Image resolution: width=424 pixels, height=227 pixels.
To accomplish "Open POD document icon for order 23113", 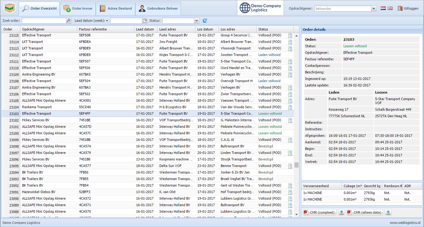I will coord(290,49).
